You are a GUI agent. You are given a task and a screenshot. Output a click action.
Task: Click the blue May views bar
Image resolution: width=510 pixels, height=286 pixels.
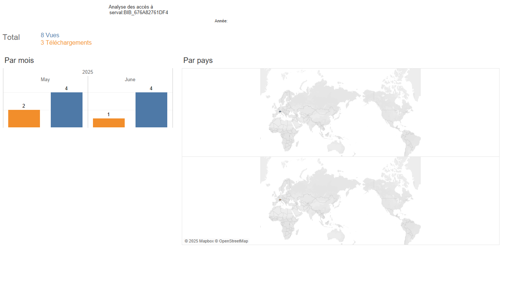[x=66, y=110]
